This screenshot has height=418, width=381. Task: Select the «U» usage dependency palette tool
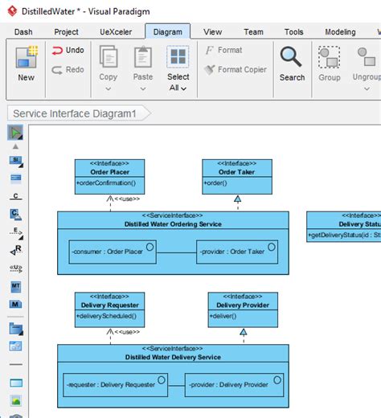click(16, 268)
